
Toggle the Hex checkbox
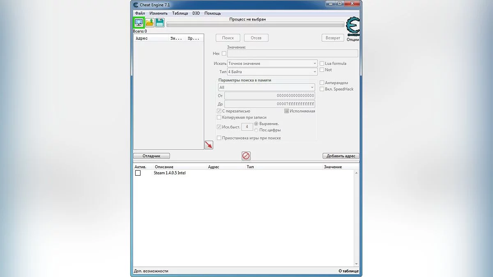224,53
